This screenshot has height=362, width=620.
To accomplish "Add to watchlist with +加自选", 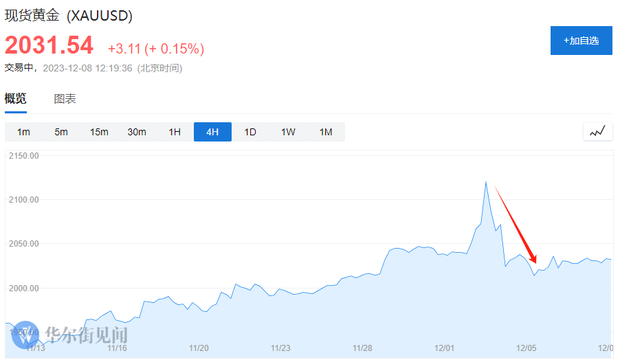I will tap(581, 41).
